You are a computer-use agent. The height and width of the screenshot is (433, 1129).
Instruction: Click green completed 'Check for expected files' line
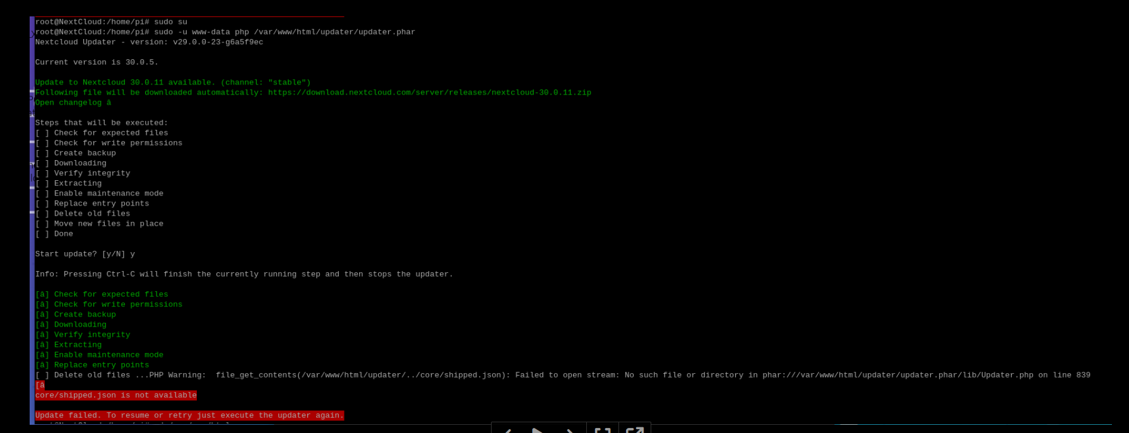click(x=102, y=294)
